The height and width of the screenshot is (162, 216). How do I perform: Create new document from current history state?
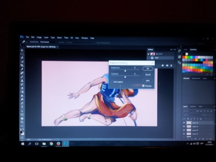click(x=163, y=65)
